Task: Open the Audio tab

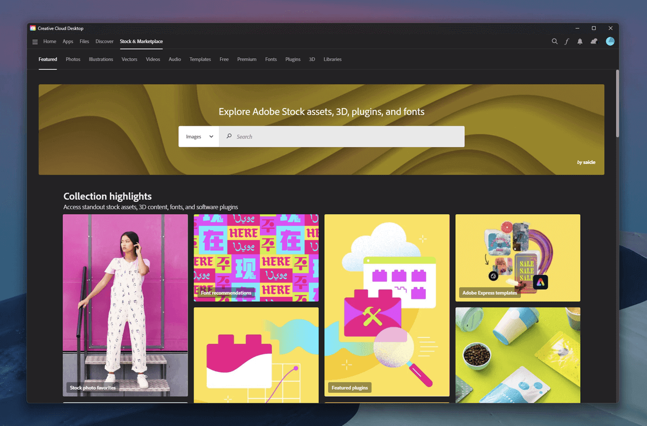Action: tap(175, 59)
